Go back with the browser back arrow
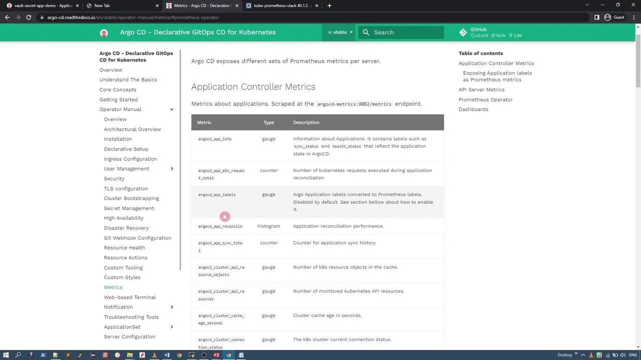Screen dimensions: 641x360 [7, 17]
